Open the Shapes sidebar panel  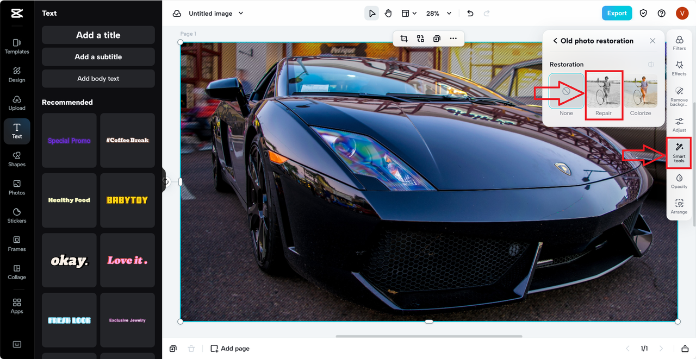pyautogui.click(x=17, y=159)
